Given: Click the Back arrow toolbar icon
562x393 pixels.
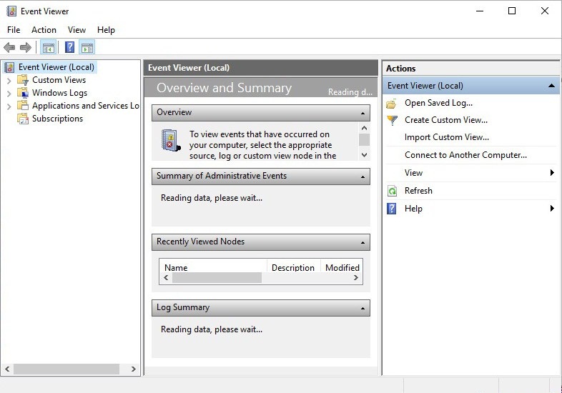Looking at the screenshot, I should coord(9,48).
